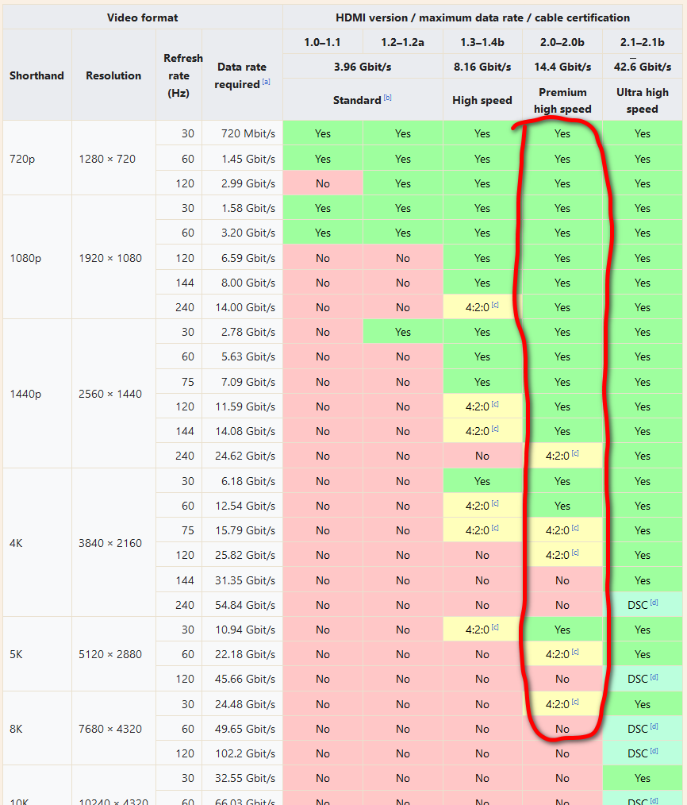Click the "Ultra high speed" certification header
Viewport: 687px width, 805px height.
click(643, 100)
